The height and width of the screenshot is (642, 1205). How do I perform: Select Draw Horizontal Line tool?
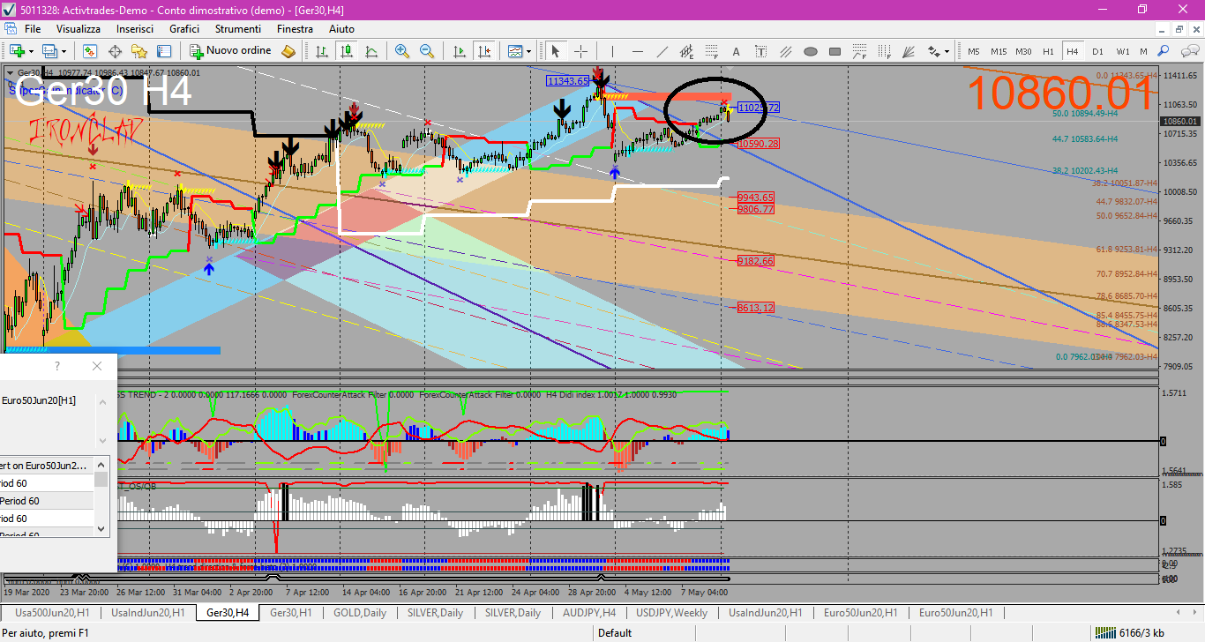[637, 51]
